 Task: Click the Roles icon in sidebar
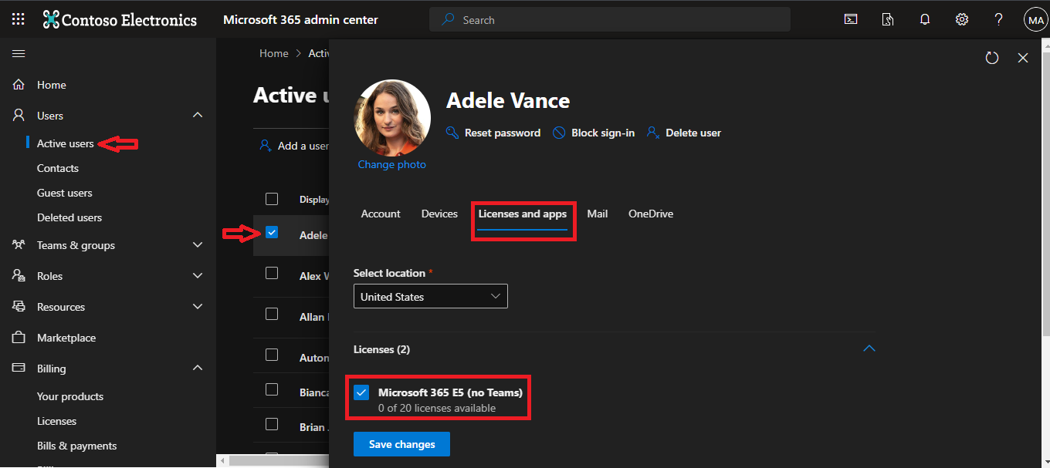19,276
